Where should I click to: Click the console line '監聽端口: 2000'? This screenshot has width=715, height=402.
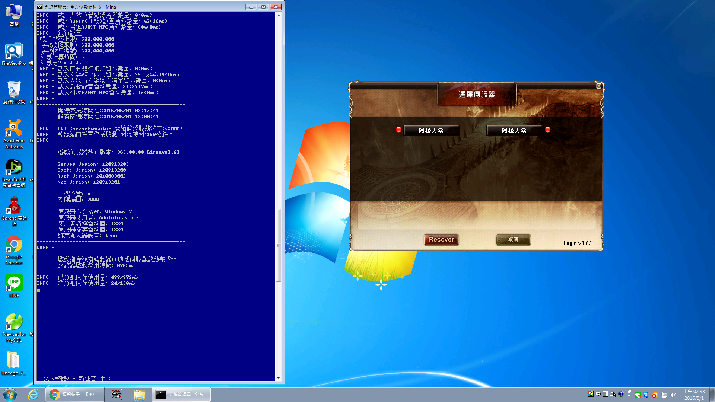pyautogui.click(x=78, y=200)
